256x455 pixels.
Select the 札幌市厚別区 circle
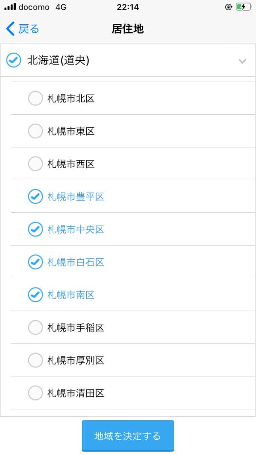pos(35,360)
